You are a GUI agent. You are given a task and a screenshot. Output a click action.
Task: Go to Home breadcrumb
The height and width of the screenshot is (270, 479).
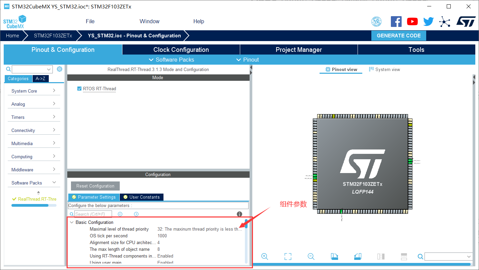point(12,35)
